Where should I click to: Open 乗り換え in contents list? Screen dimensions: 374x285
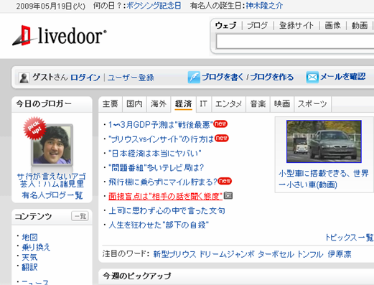point(36,247)
